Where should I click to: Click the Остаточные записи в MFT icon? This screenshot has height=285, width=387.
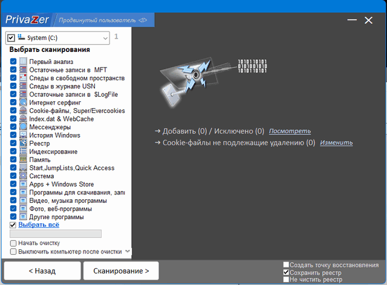[x=23, y=69]
